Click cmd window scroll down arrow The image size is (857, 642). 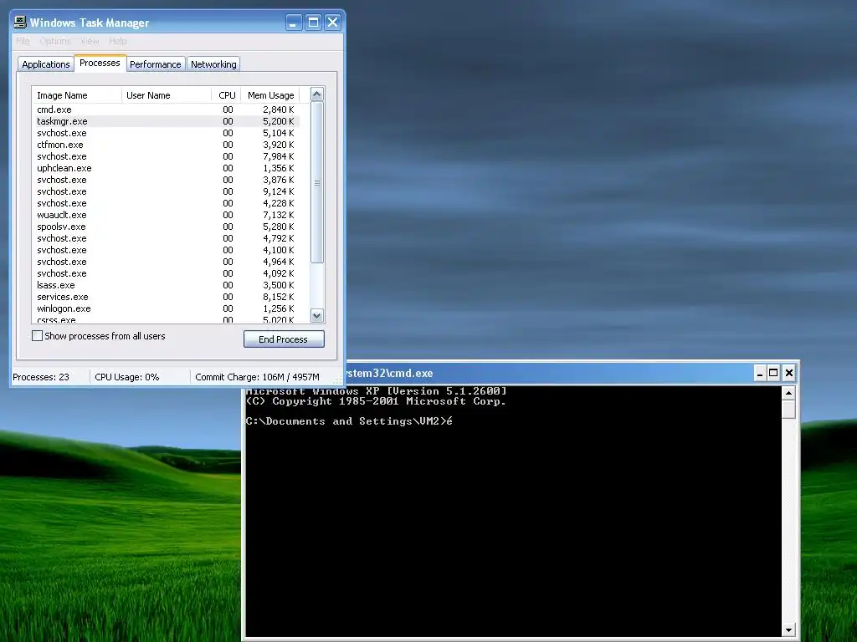coord(788,629)
